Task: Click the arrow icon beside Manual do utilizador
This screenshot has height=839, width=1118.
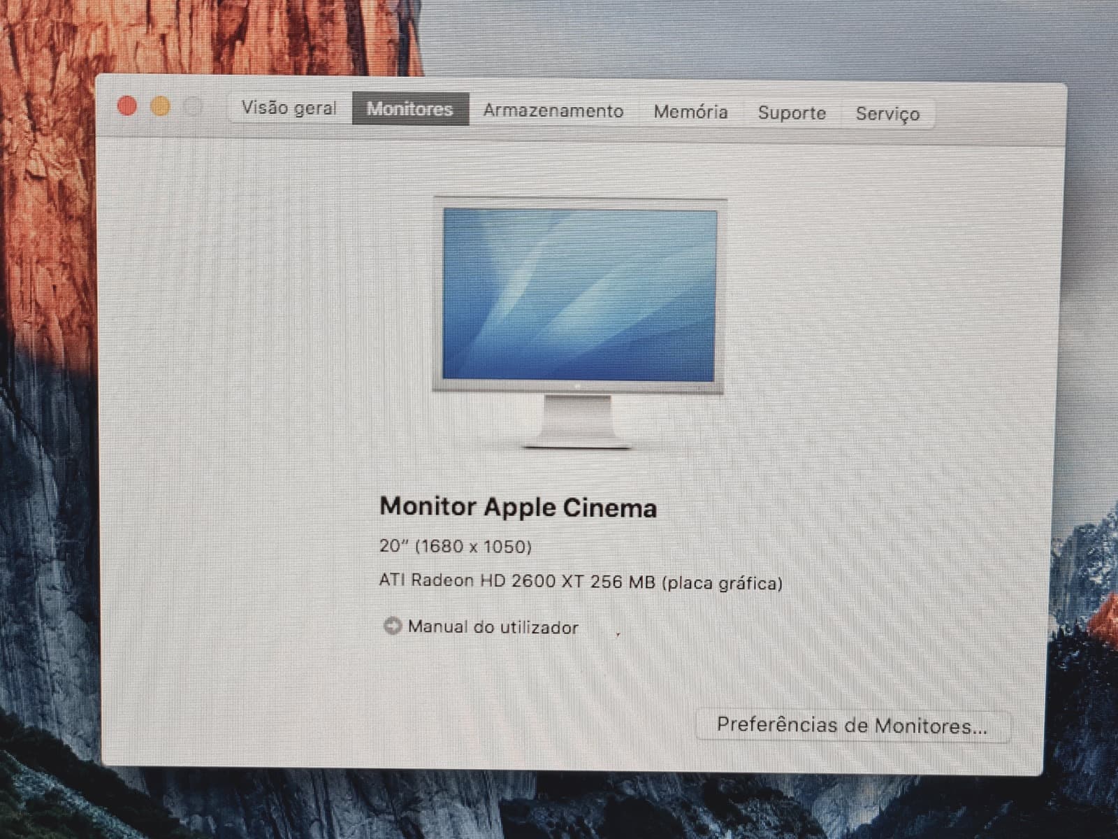Action: point(393,625)
